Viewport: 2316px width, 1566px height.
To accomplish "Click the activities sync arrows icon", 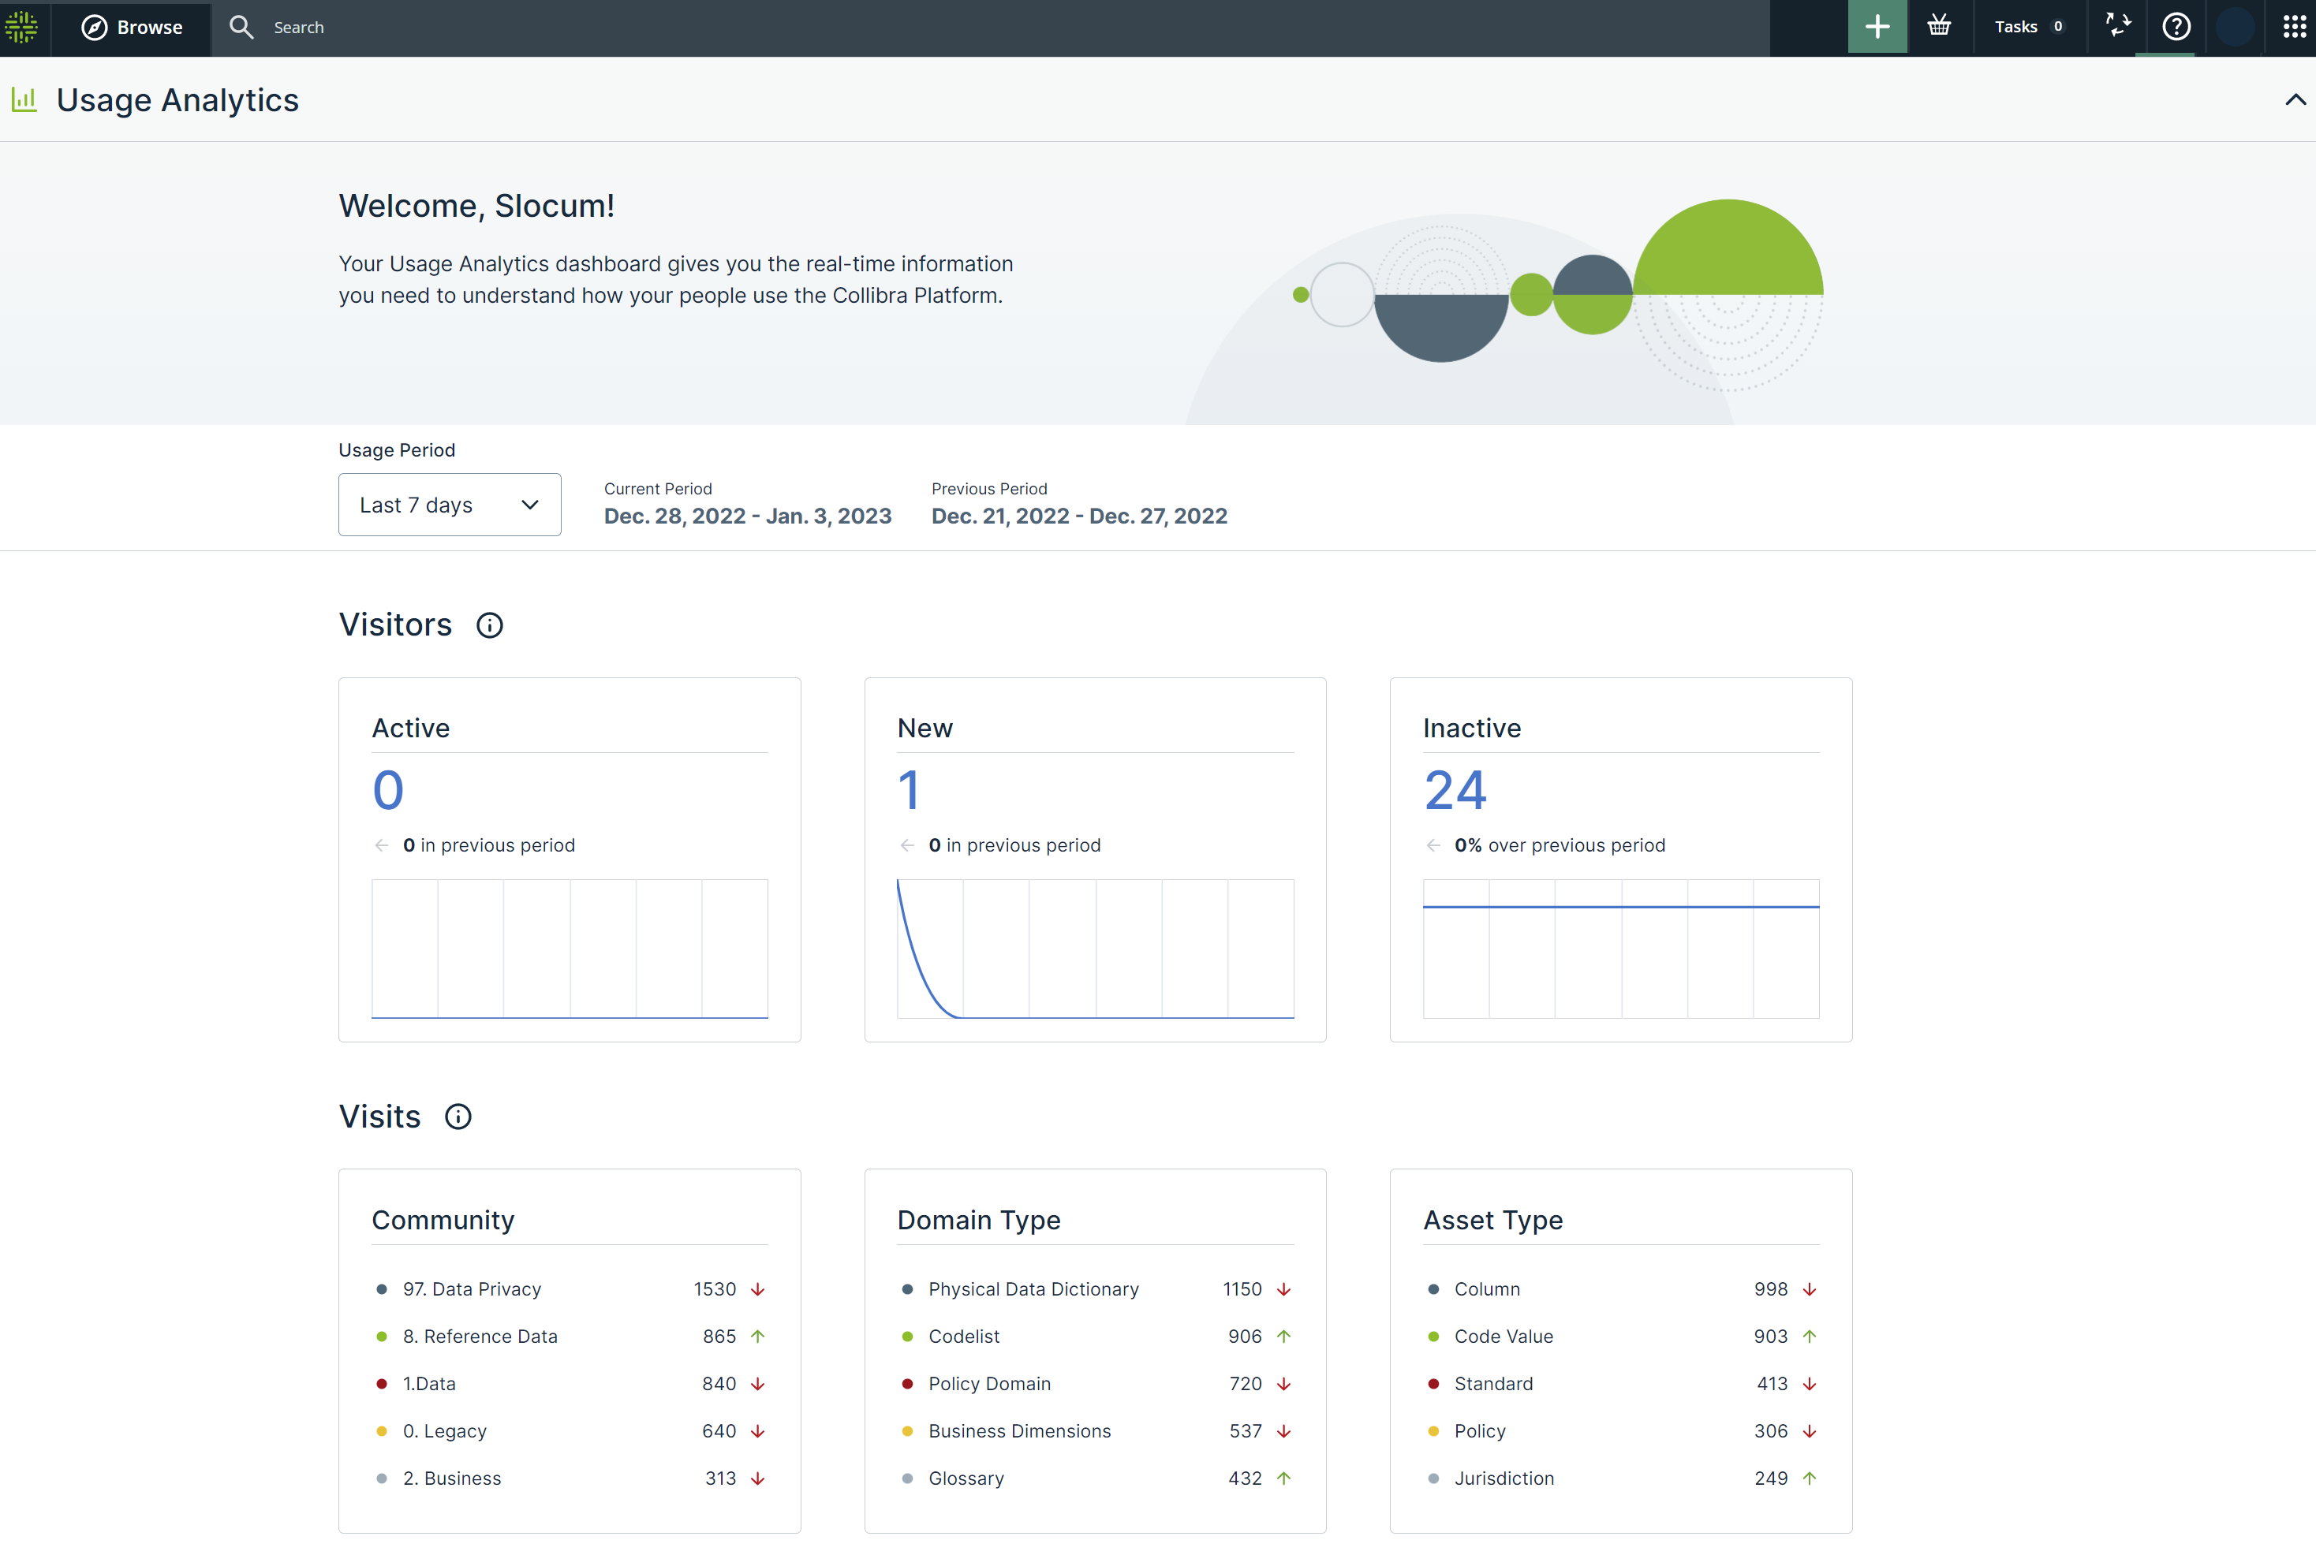I will 2118,25.
